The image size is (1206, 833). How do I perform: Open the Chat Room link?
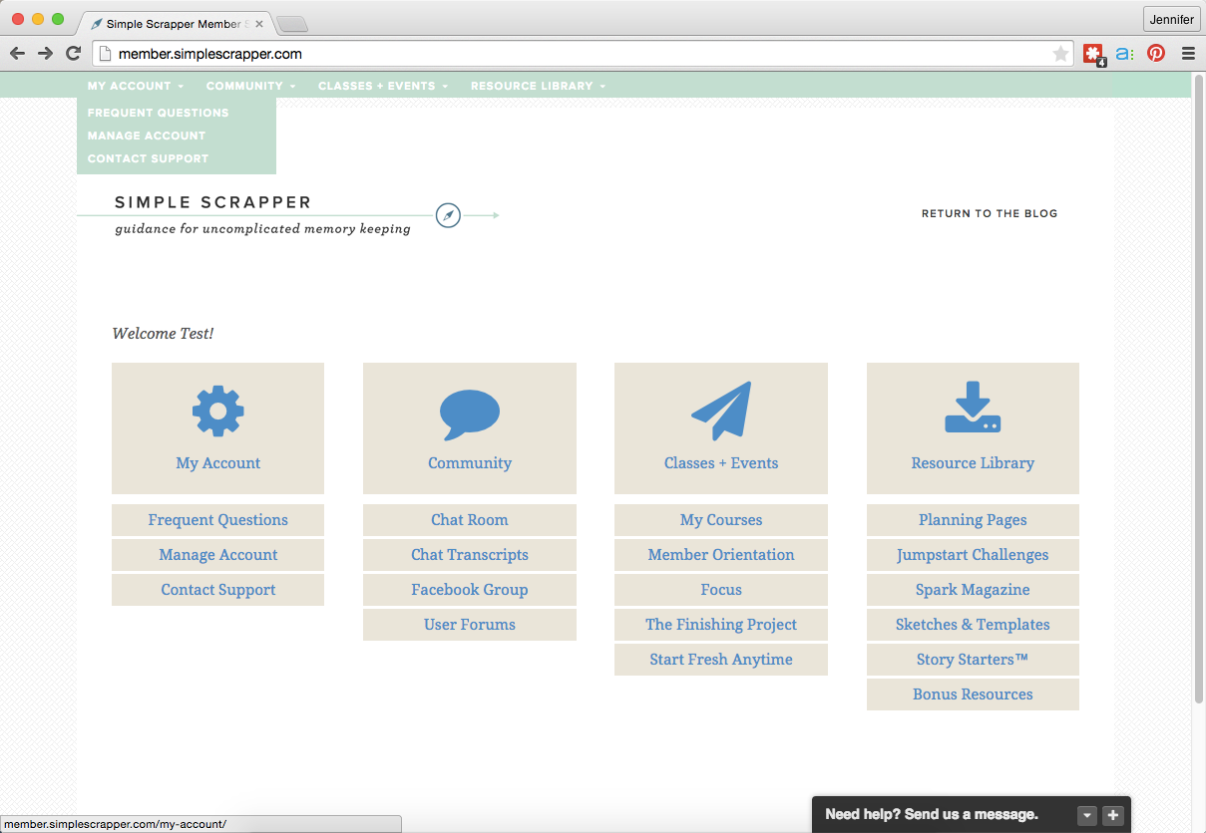(469, 520)
